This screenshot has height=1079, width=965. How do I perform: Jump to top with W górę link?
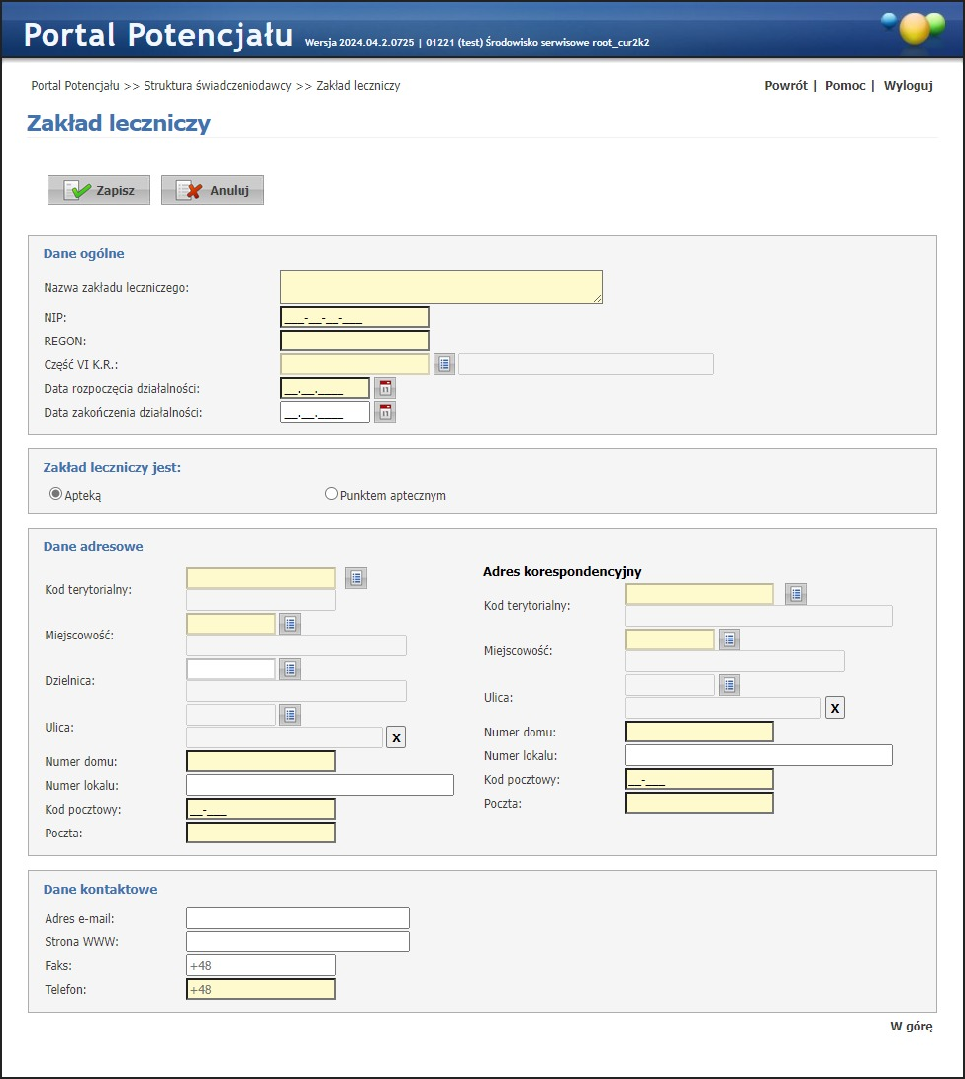(x=911, y=1027)
